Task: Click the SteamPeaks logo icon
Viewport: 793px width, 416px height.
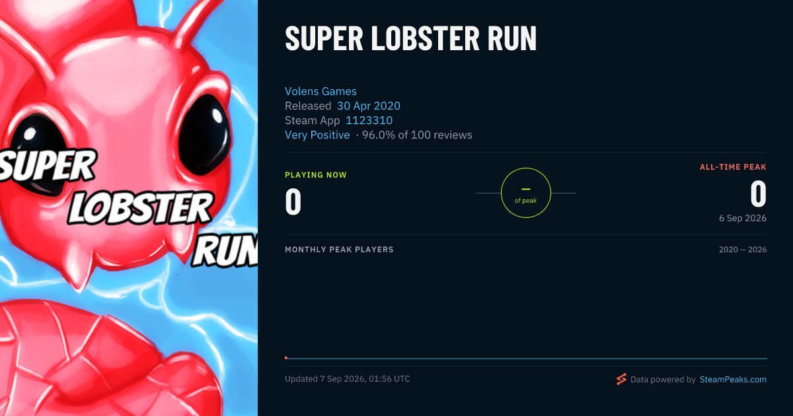Action: [x=621, y=379]
